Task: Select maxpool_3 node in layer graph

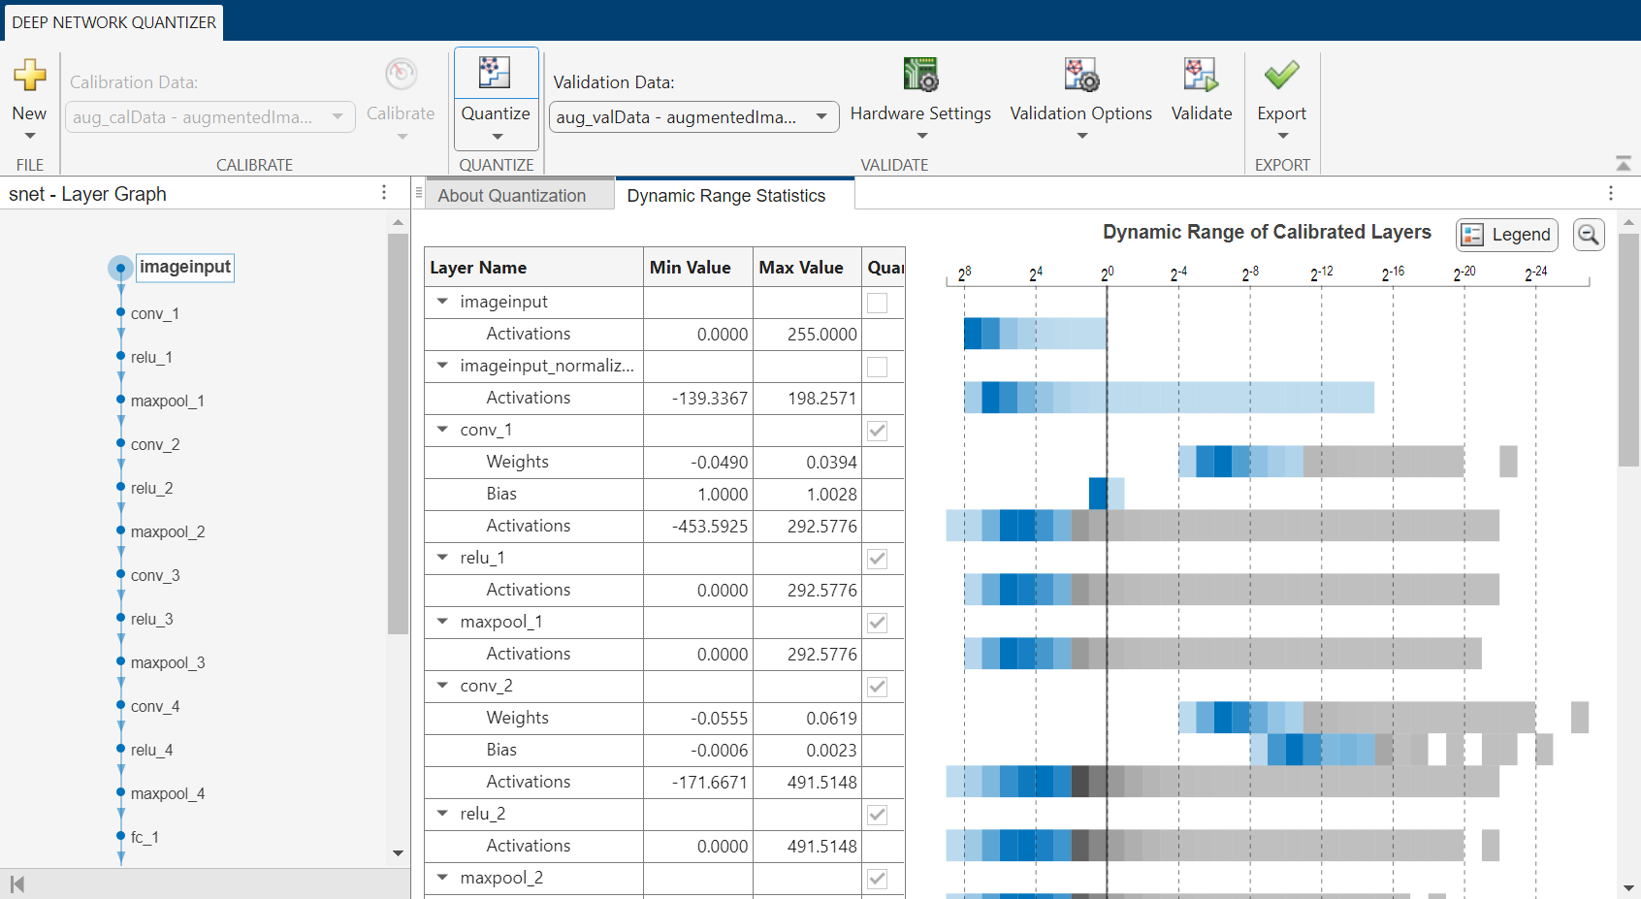Action: point(167,662)
